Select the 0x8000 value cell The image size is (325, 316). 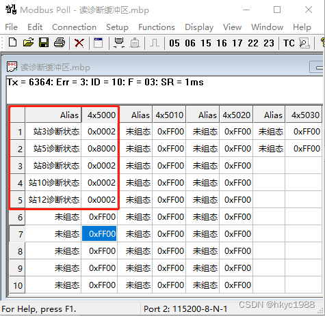(x=99, y=149)
